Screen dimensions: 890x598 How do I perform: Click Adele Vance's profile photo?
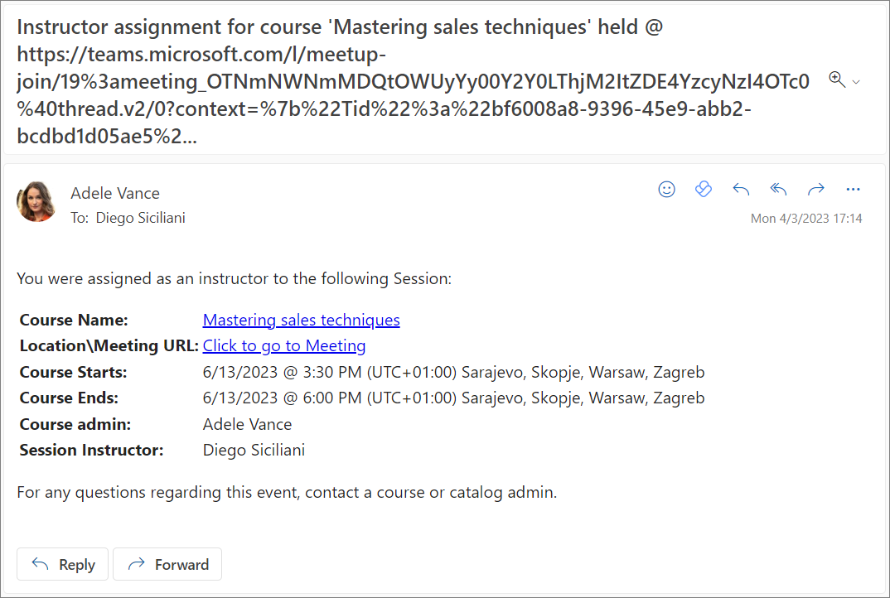coord(37,202)
